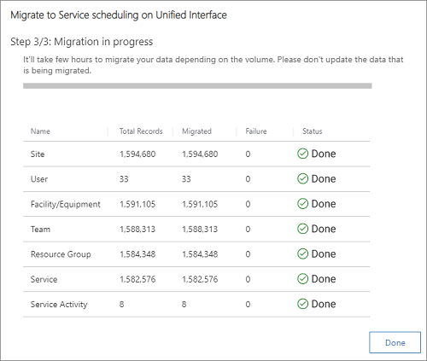
Task: Click the Status column header
Action: tap(313, 131)
